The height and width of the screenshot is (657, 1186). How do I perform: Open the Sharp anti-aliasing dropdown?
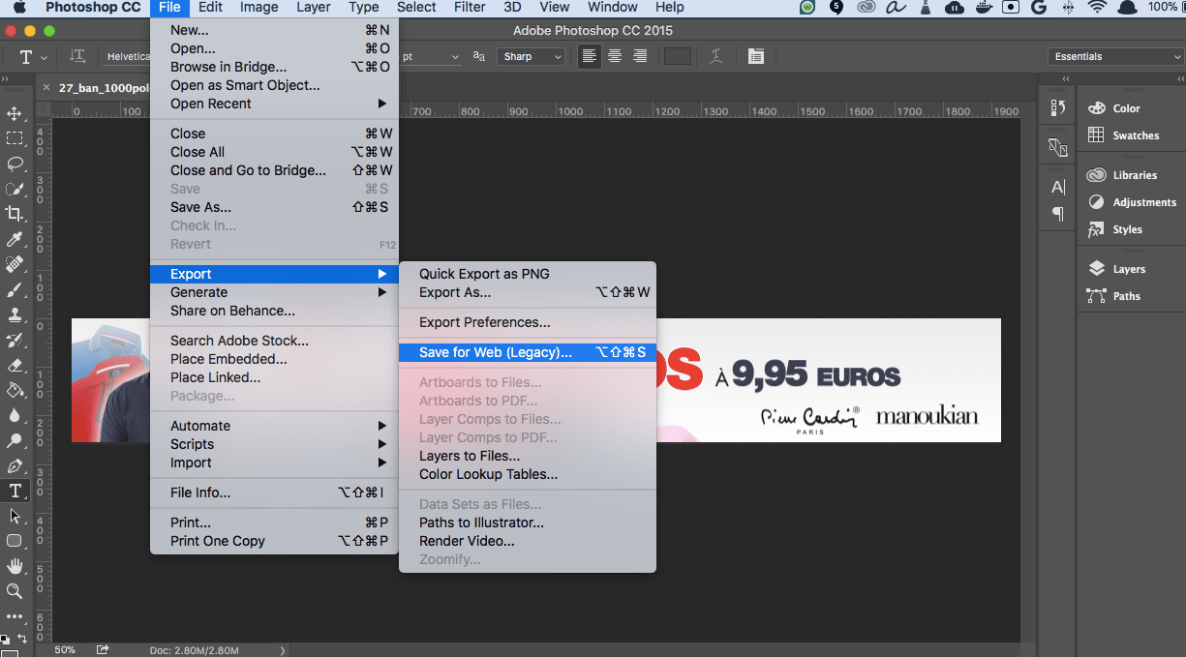(532, 56)
